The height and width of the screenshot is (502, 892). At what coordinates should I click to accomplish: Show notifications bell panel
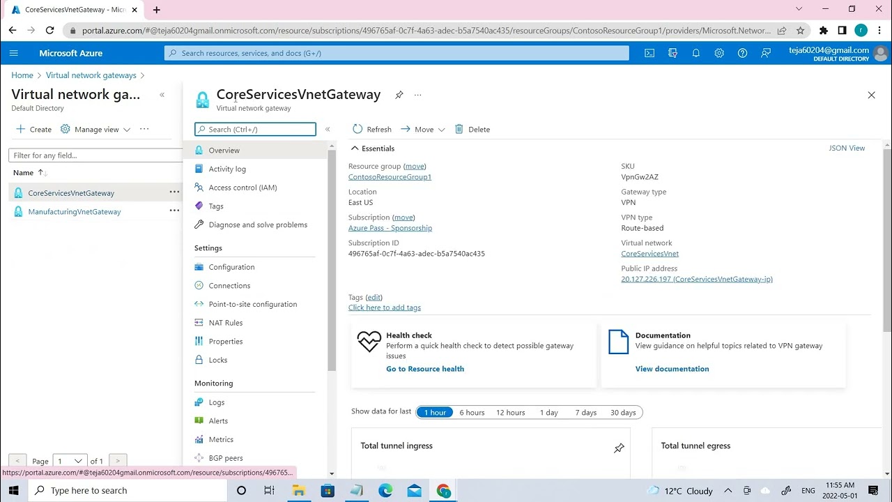[695, 53]
